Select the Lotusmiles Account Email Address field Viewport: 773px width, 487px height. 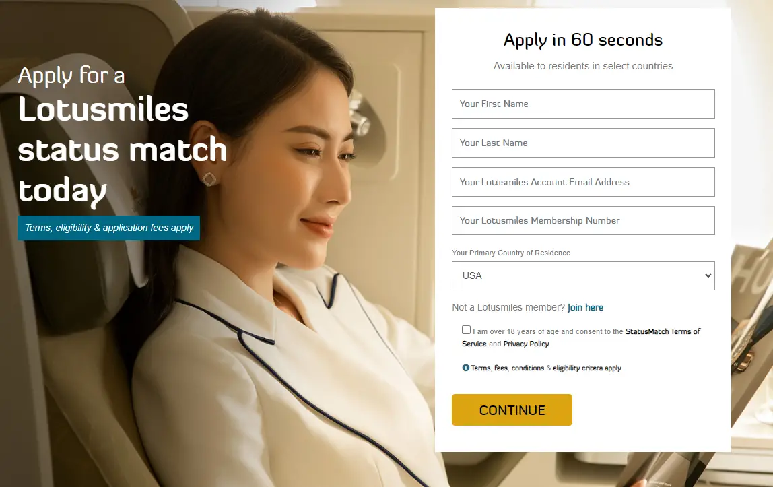[x=583, y=182]
